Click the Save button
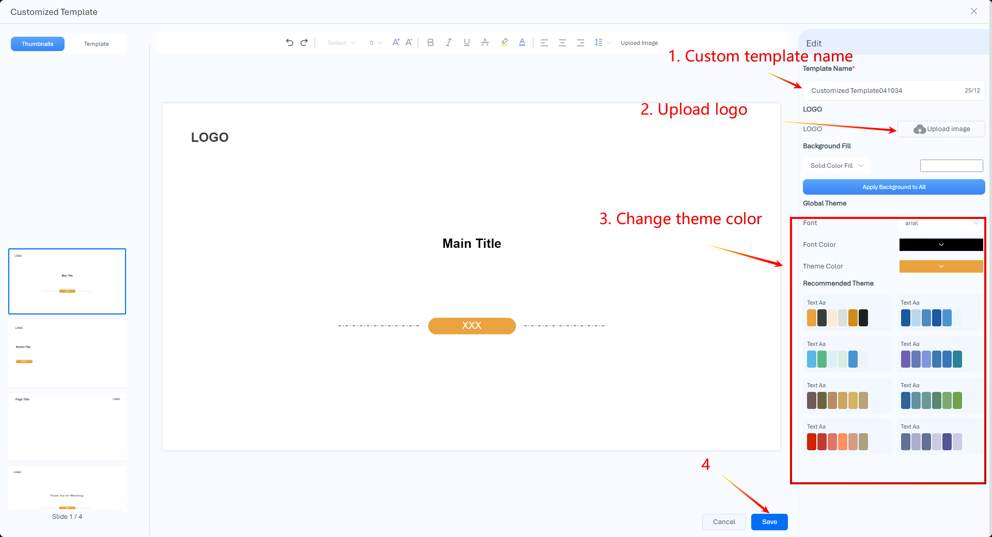 click(769, 522)
